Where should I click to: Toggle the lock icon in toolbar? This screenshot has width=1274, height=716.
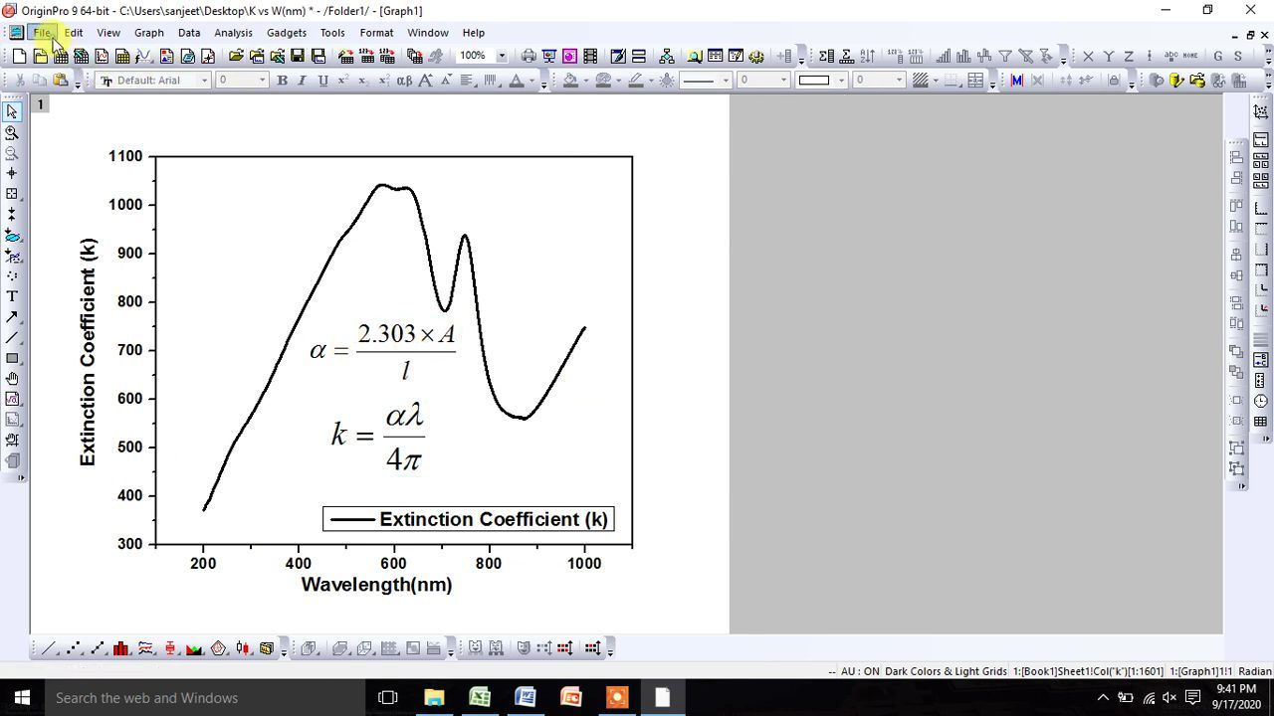coord(1114,81)
